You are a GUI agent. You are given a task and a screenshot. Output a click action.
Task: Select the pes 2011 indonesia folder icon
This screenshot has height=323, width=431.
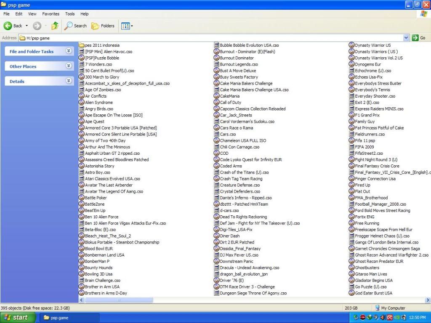tap(81, 45)
